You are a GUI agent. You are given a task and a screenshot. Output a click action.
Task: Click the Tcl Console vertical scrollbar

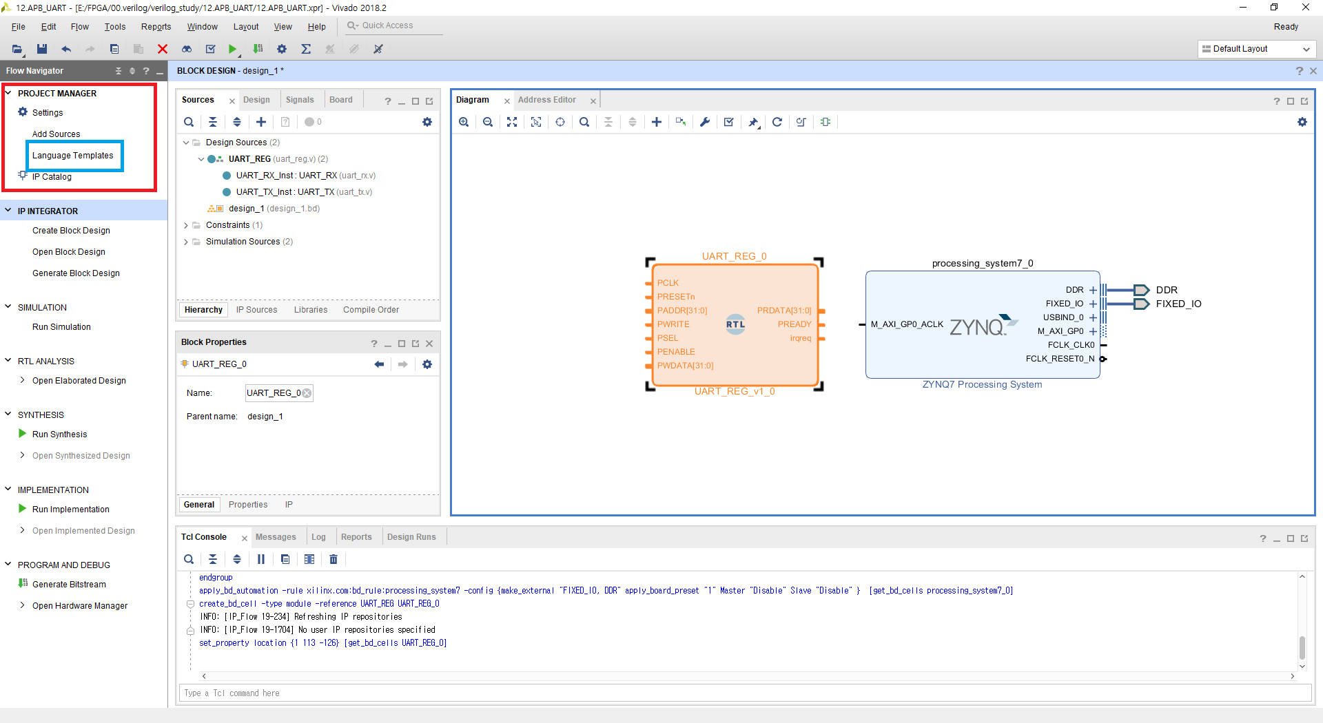click(x=1302, y=647)
